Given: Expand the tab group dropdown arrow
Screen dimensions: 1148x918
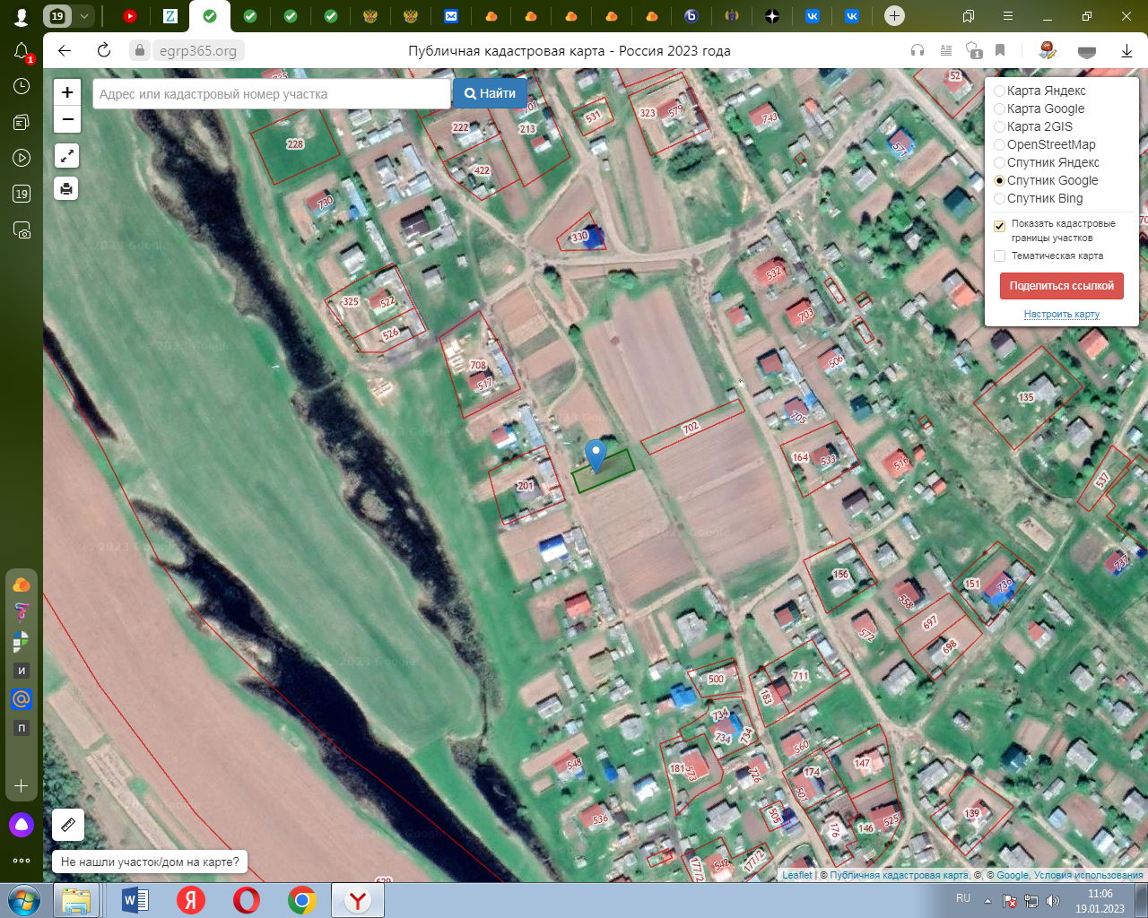Looking at the screenshot, I should click(84, 16).
